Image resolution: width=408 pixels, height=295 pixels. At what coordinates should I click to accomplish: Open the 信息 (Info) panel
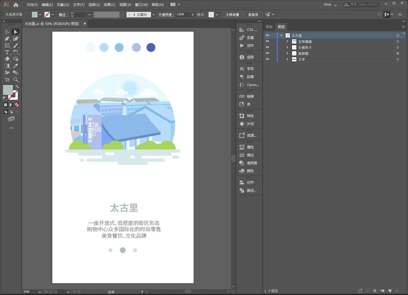coord(248,57)
